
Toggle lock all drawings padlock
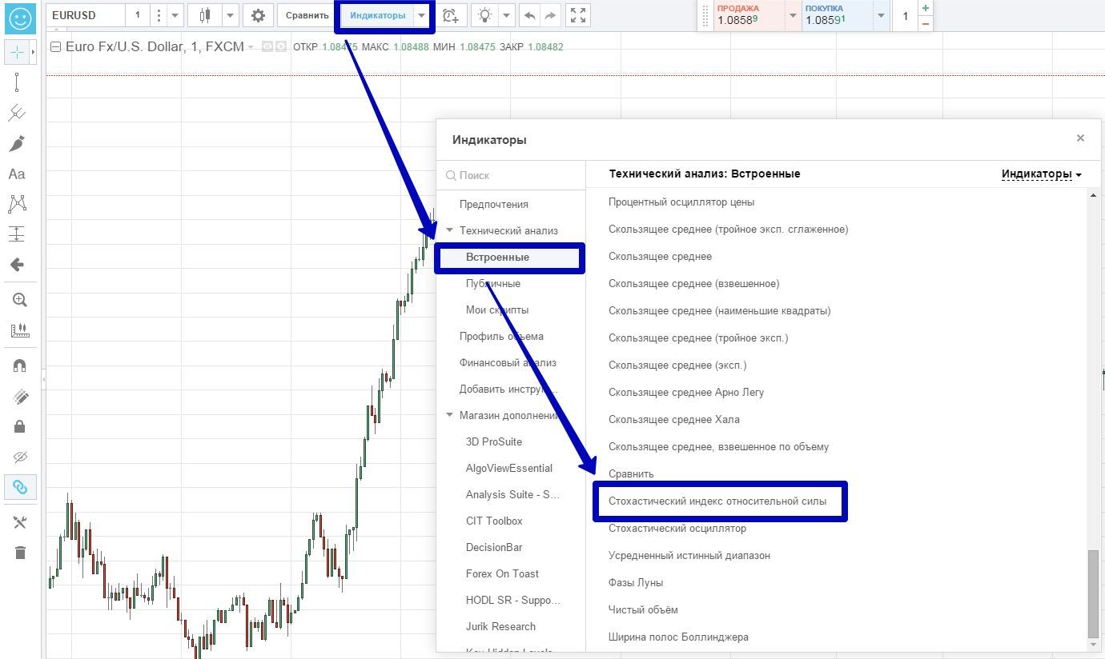(20, 426)
